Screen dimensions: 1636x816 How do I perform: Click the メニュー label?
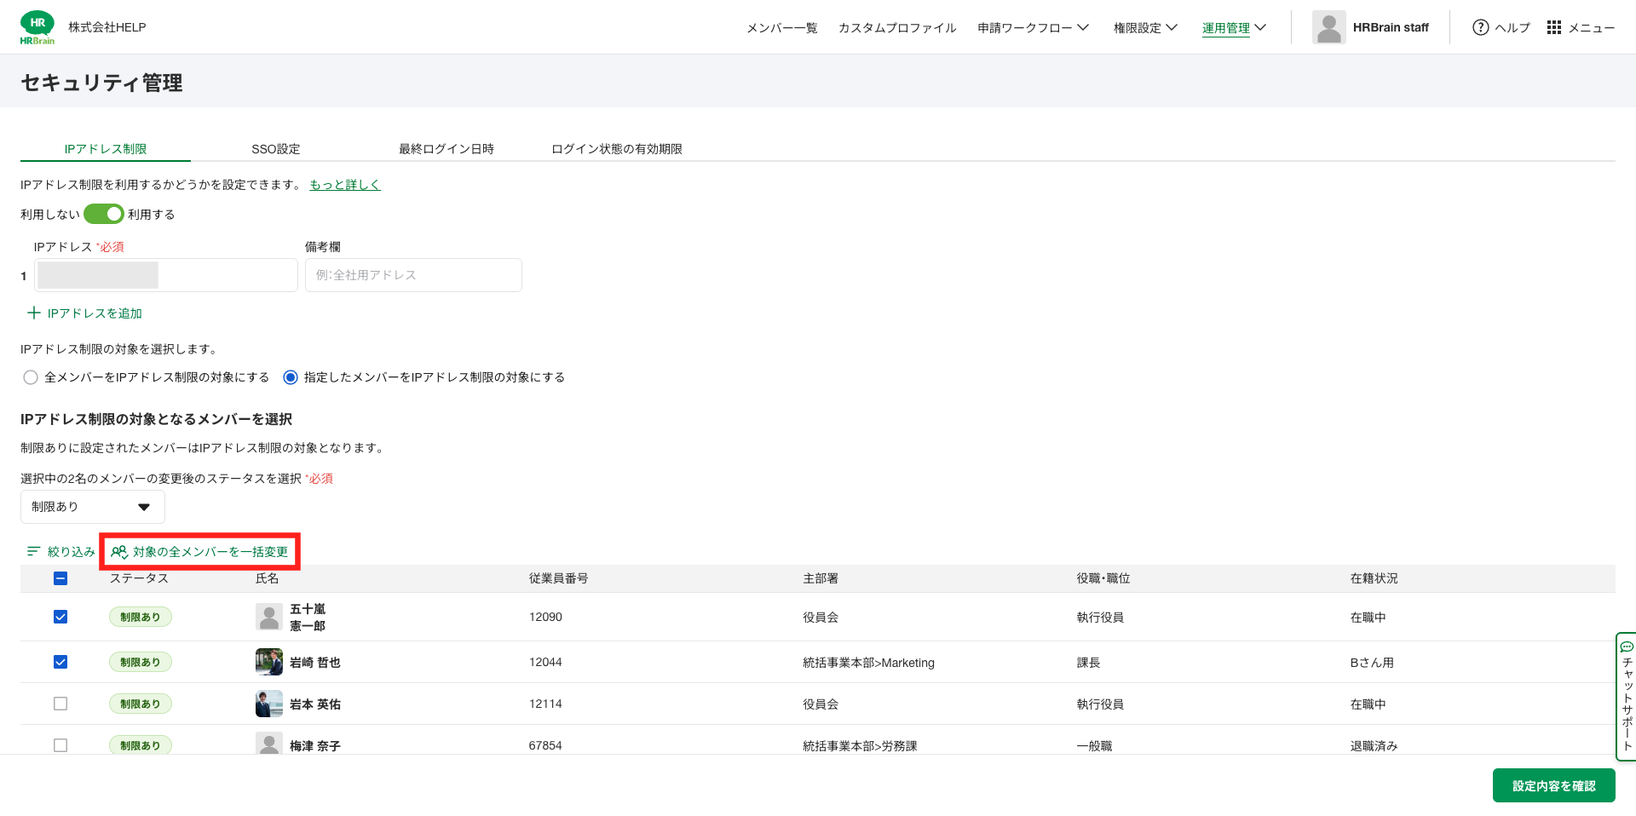pyautogui.click(x=1591, y=27)
